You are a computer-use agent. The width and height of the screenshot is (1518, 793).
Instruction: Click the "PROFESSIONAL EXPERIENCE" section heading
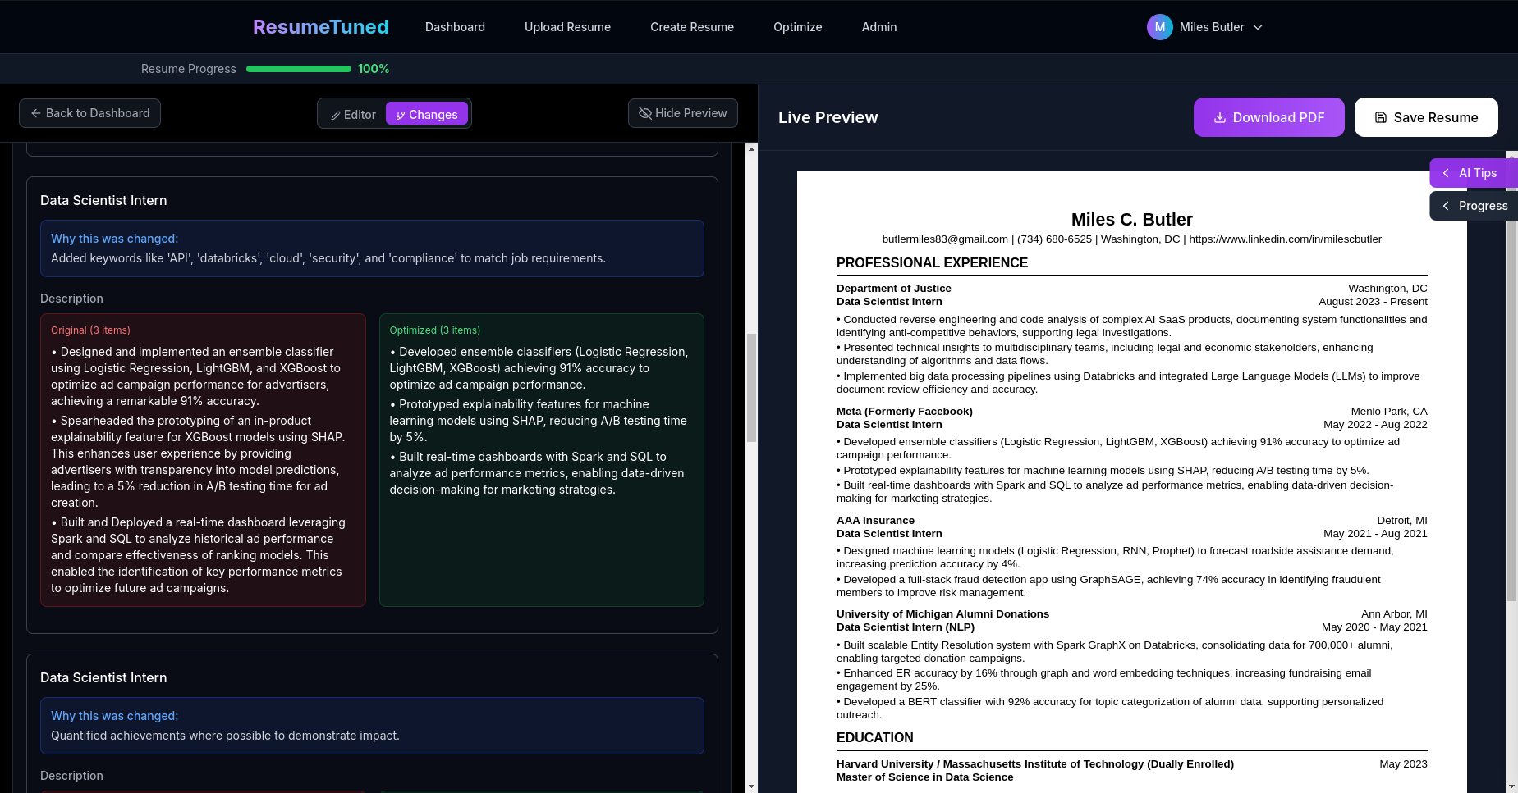(x=932, y=263)
